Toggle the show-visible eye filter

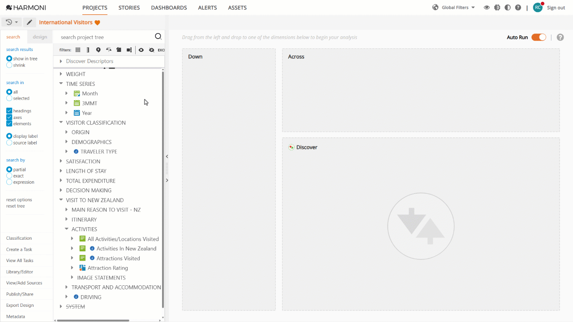[141, 50]
